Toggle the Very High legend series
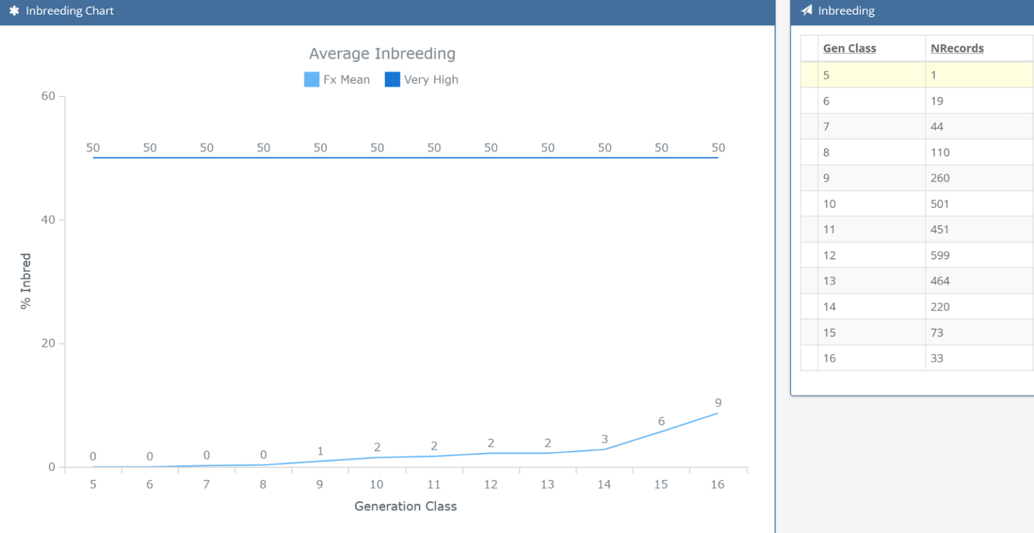 coord(422,79)
